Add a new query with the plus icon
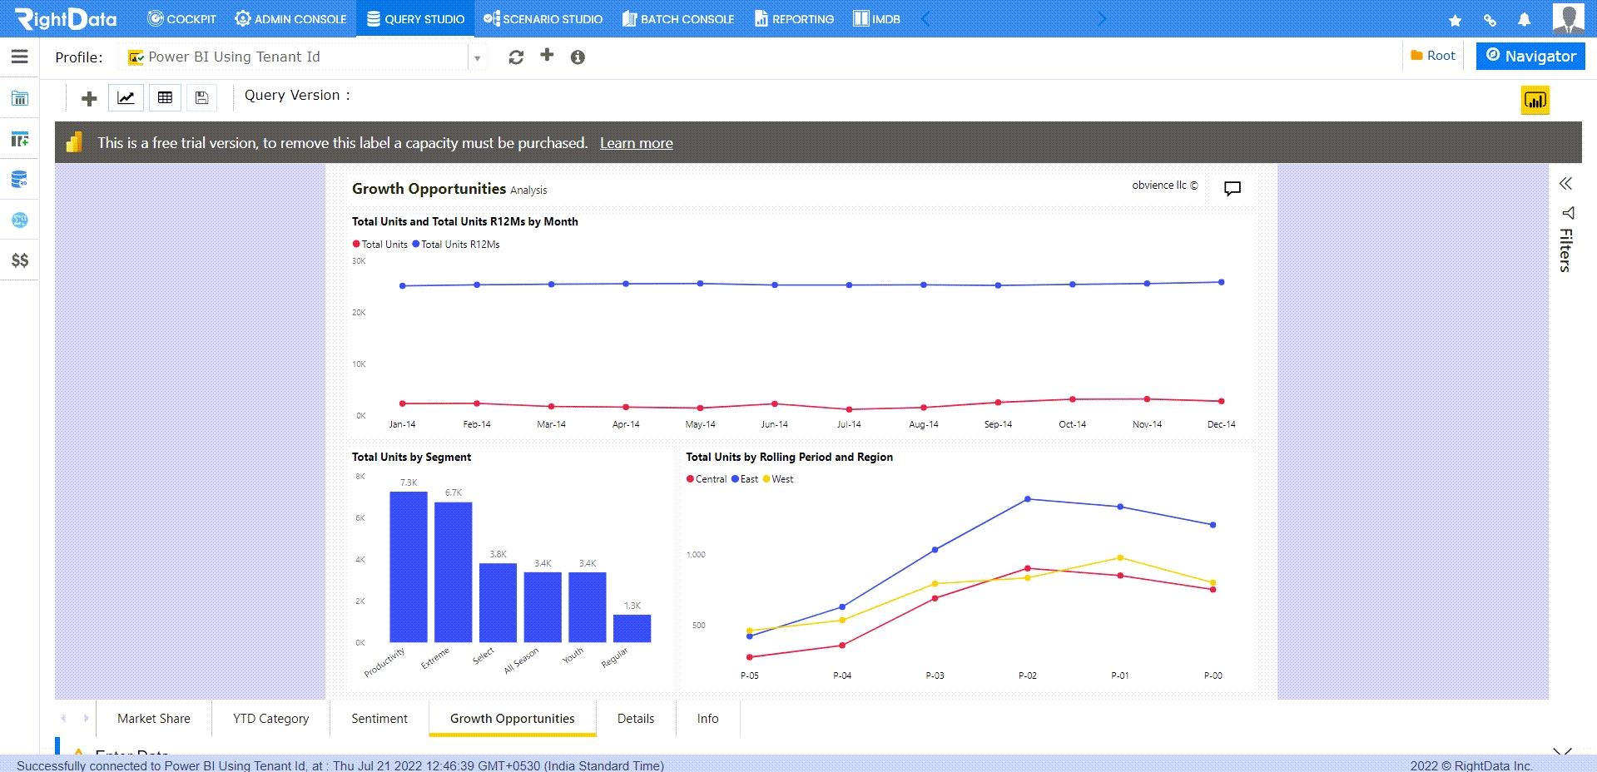The width and height of the screenshot is (1597, 772). pos(87,97)
